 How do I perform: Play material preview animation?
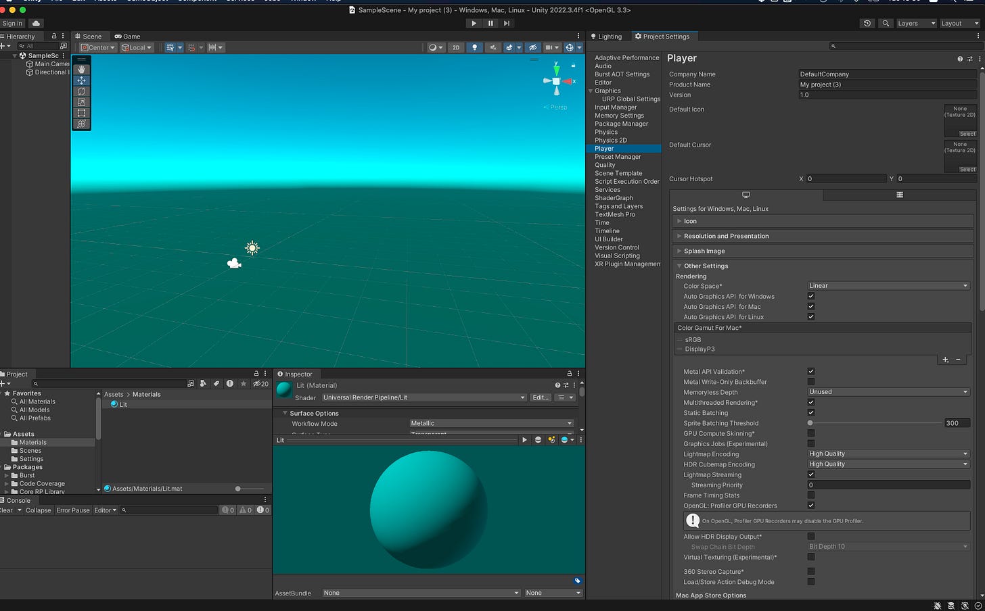524,439
